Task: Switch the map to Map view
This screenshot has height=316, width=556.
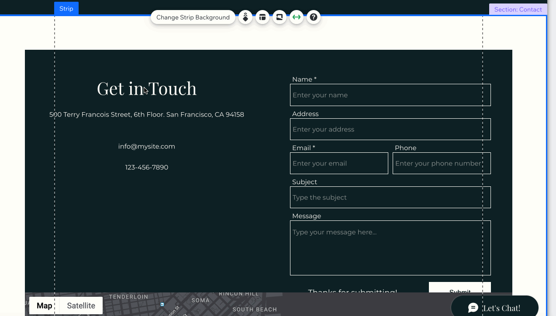Action: (x=44, y=306)
